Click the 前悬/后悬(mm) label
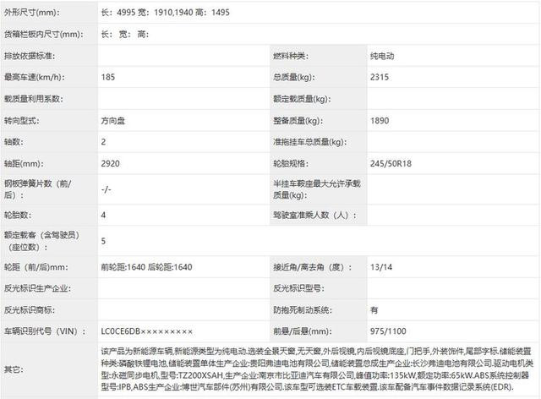The image size is (541, 399). tap(303, 331)
